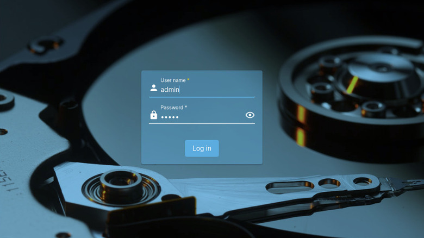Click the Log in button
The width and height of the screenshot is (424, 238).
click(202, 148)
